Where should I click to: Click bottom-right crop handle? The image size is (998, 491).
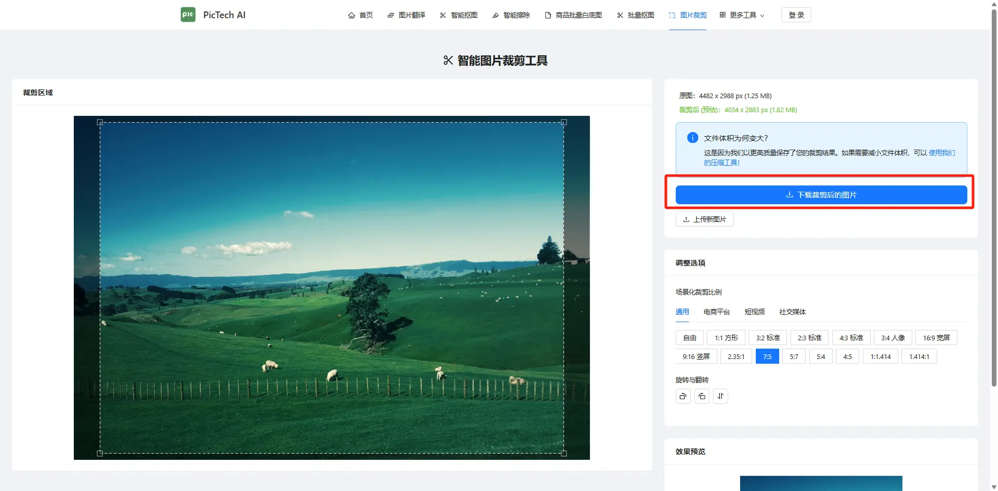click(564, 454)
